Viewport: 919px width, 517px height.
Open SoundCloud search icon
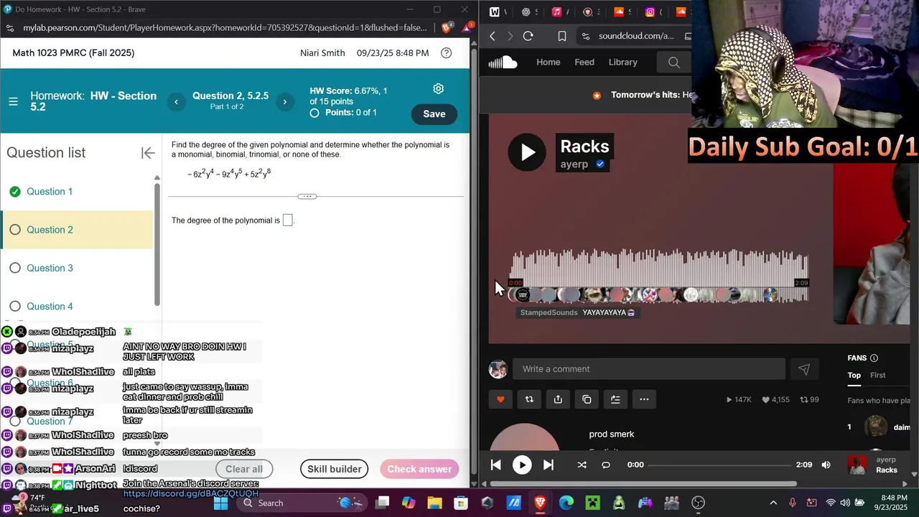click(x=673, y=62)
